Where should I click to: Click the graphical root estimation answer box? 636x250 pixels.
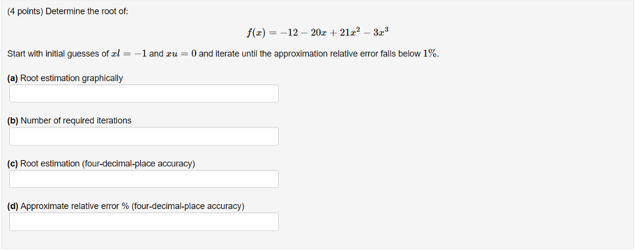tap(144, 93)
